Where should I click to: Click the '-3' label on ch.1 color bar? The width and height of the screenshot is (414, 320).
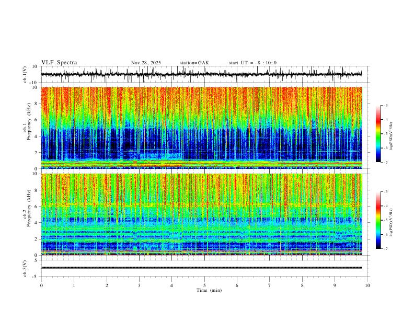[385, 105]
